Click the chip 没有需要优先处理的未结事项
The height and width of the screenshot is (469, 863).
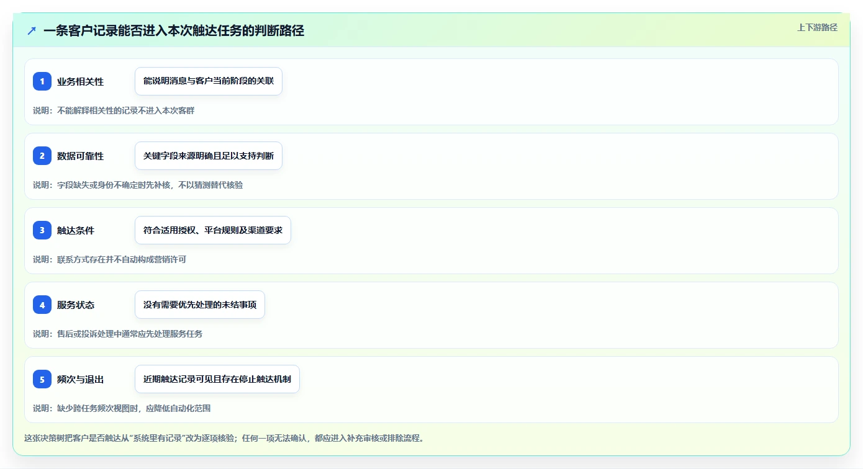tap(200, 305)
